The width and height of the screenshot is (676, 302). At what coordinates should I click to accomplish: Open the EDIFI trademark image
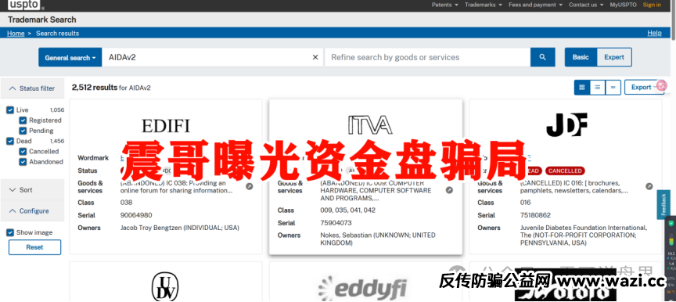pyautogui.click(x=166, y=126)
